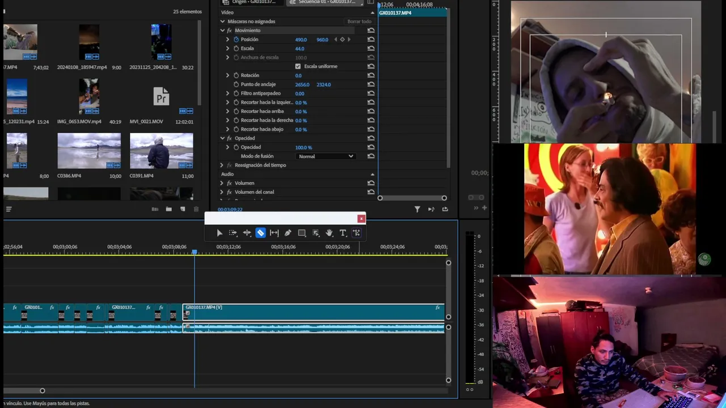Select the Slip tool
The height and width of the screenshot is (408, 726).
(x=274, y=233)
